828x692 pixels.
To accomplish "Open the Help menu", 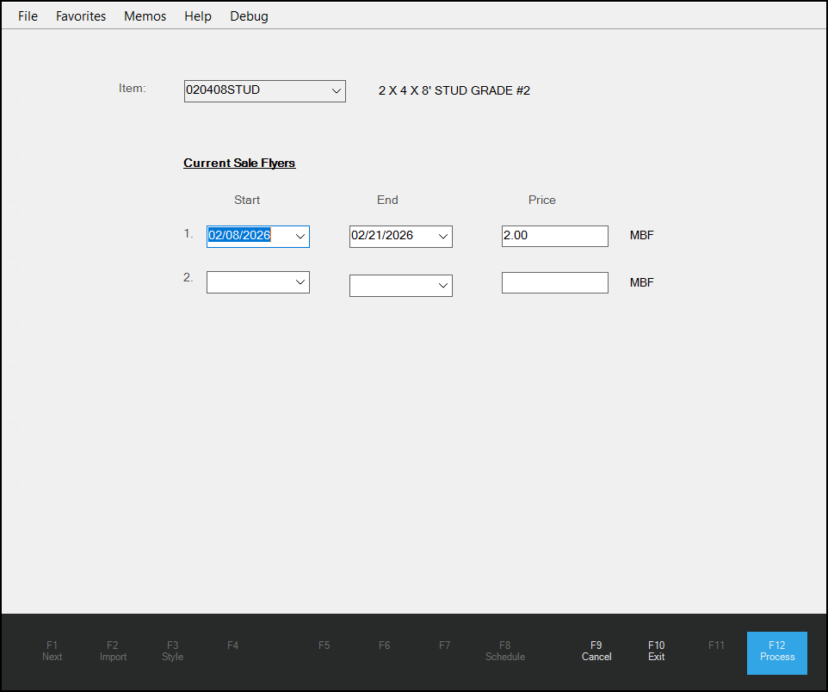I will [x=197, y=15].
